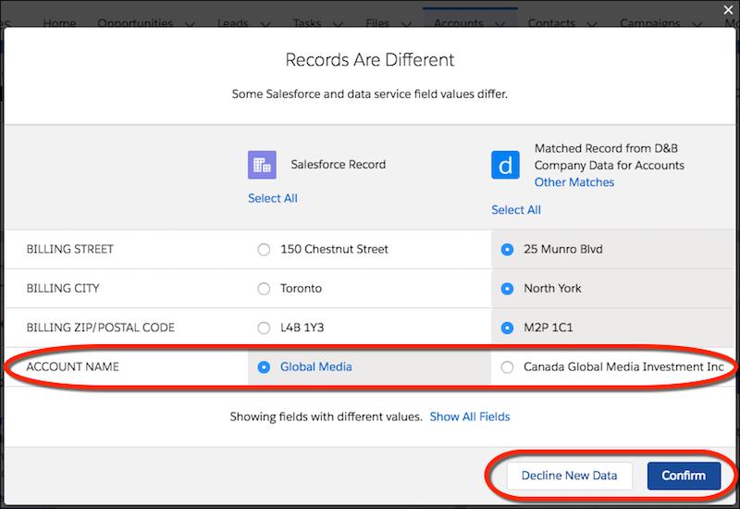Image resolution: width=740 pixels, height=509 pixels.
Task: Pick Global Media as account name
Action: pyautogui.click(x=264, y=366)
